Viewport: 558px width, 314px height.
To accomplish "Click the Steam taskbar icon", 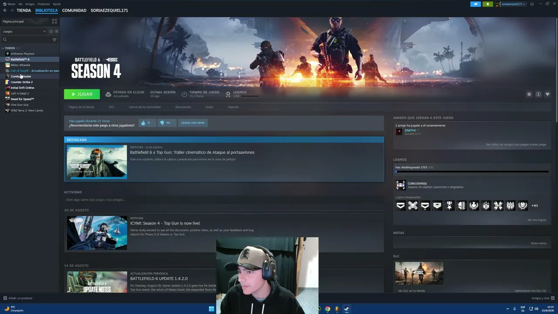I will coord(346,309).
